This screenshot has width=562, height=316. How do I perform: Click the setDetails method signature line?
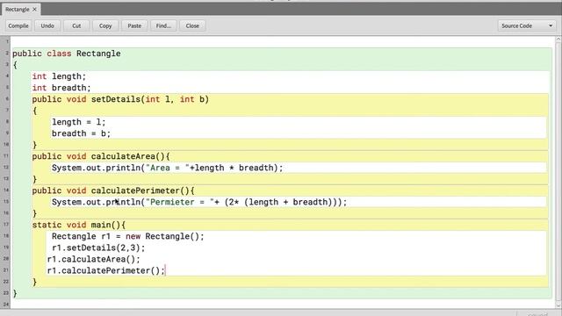120,99
